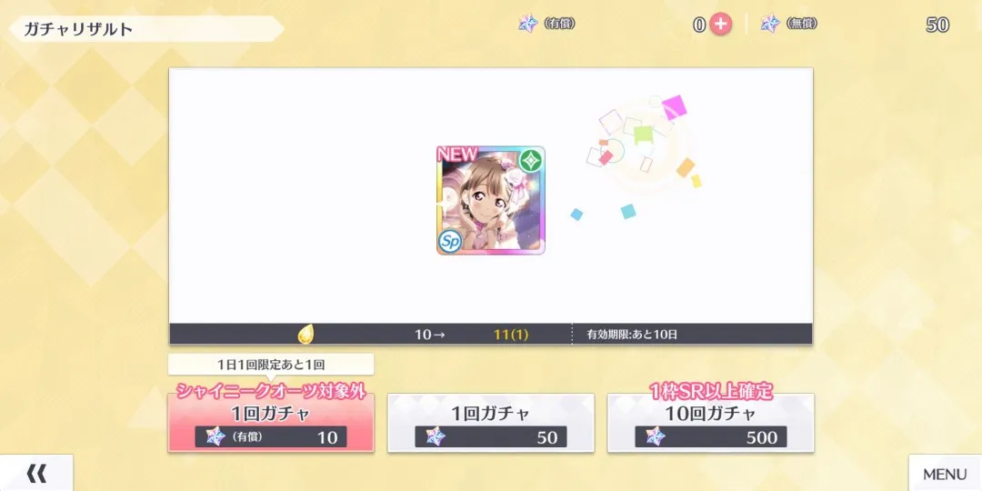The image size is (982, 491).
Task: Tap the Sp type badge on the card
Action: coord(450,240)
